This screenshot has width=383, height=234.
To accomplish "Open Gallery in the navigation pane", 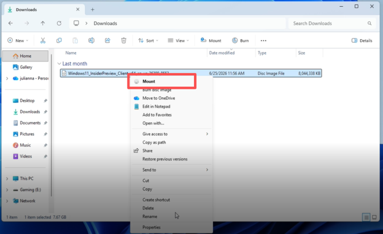I will pos(25,67).
